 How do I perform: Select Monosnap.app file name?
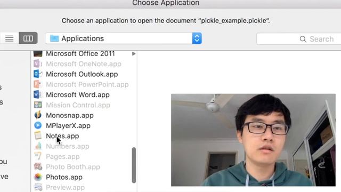click(70, 115)
